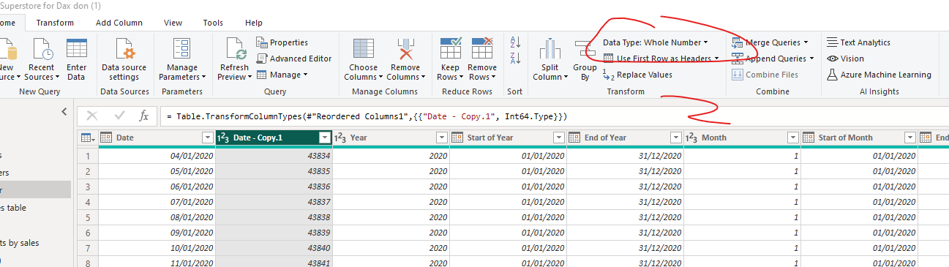Image resolution: width=949 pixels, height=267 pixels.
Task: Open filter dropdown of Month column
Action: [x=792, y=138]
